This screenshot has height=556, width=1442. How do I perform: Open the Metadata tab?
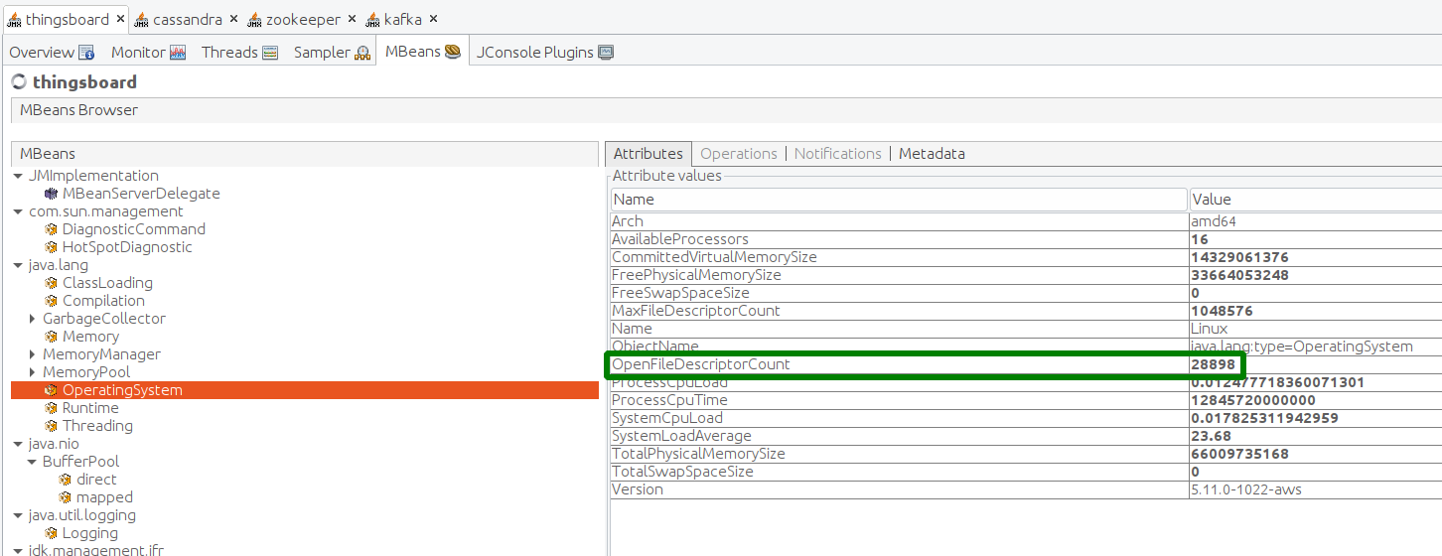932,154
